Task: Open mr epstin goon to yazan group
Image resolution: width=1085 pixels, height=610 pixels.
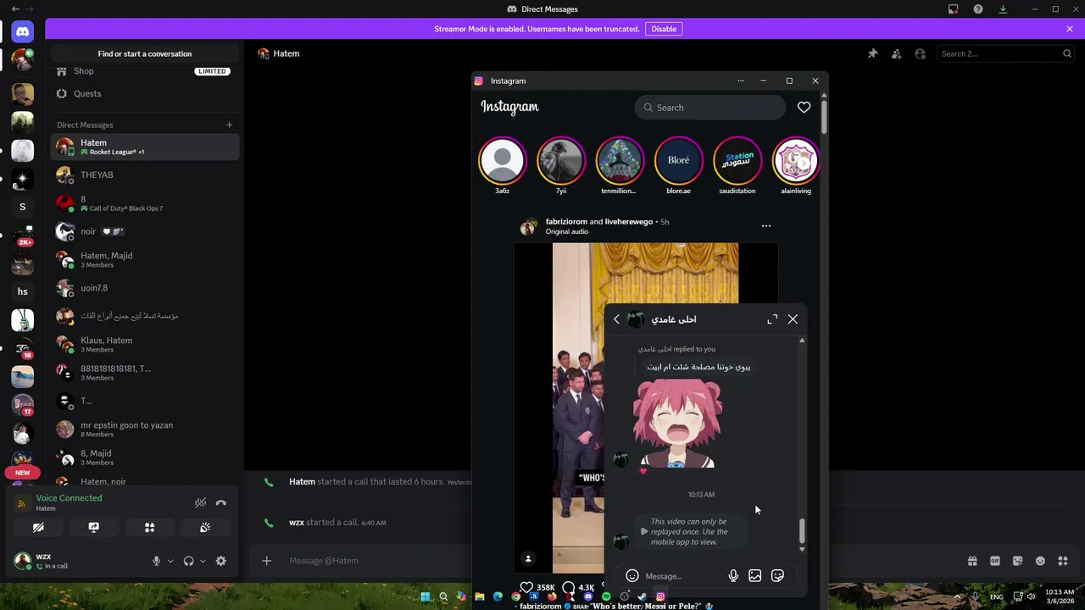Action: click(x=145, y=429)
